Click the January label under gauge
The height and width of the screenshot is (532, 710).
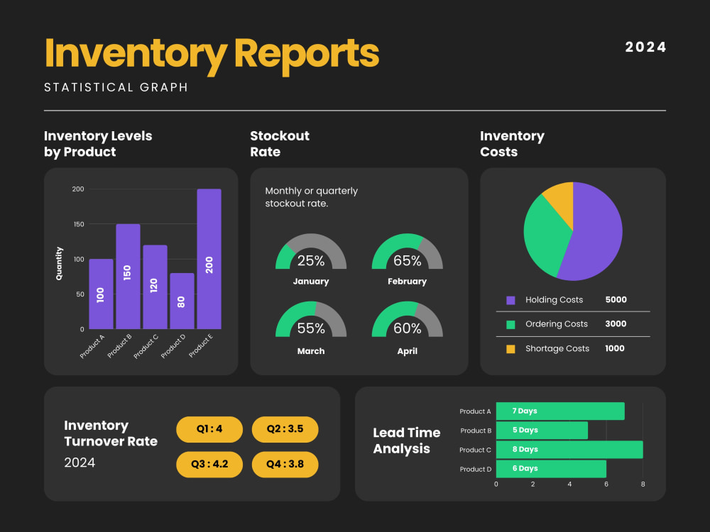coord(311,282)
